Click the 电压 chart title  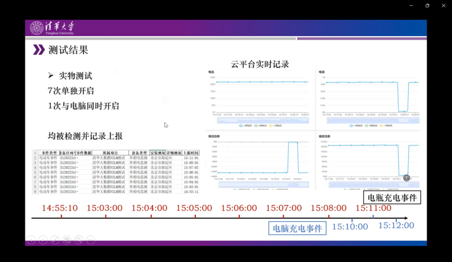point(211,72)
